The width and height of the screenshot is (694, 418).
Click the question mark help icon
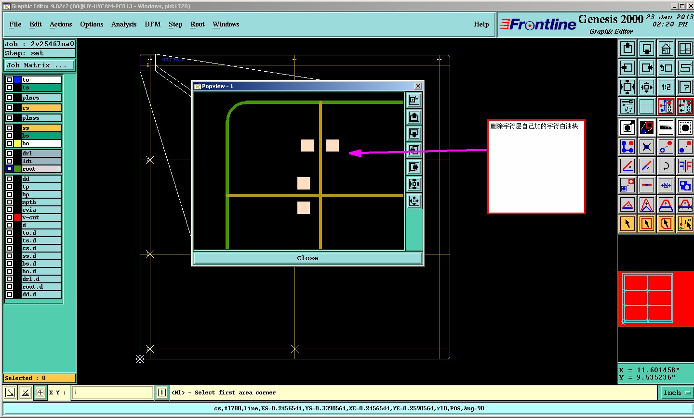[685, 87]
